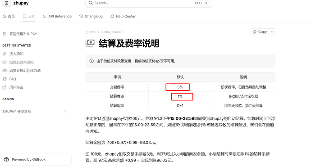
Task: Click the zhupay Z logo icon
Action: (x=6, y=3)
